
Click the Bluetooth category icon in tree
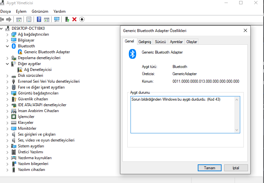[x=14, y=46]
